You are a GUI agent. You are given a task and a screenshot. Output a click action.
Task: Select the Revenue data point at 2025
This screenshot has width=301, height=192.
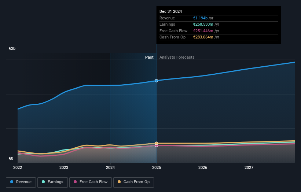157,81
